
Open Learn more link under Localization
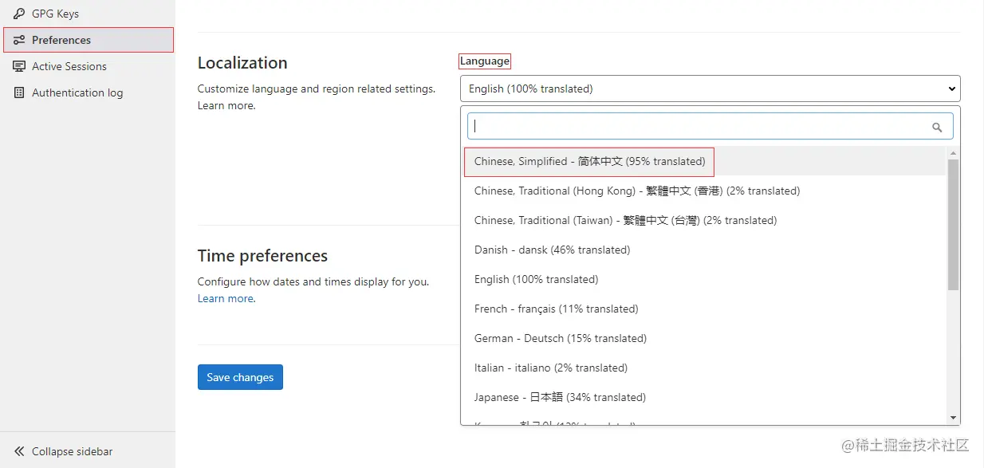[x=226, y=105]
